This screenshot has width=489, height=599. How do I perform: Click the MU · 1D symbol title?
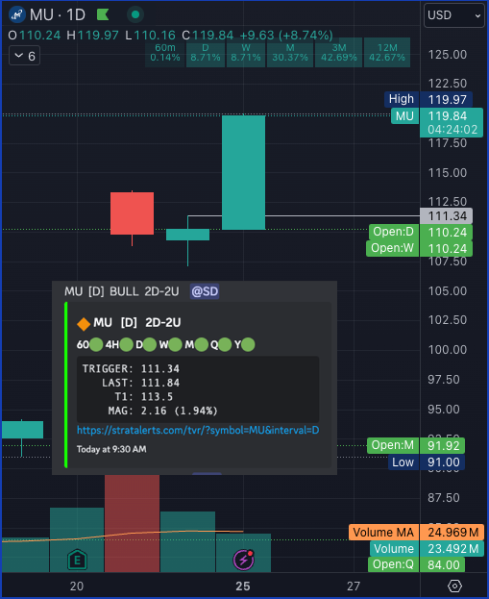coord(58,14)
